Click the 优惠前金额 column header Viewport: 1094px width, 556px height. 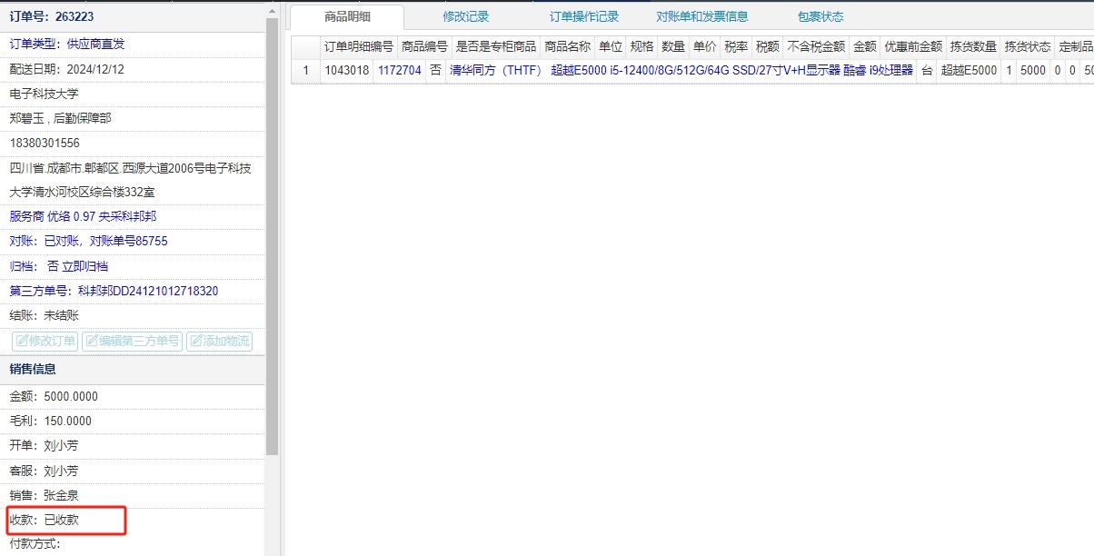(913, 46)
